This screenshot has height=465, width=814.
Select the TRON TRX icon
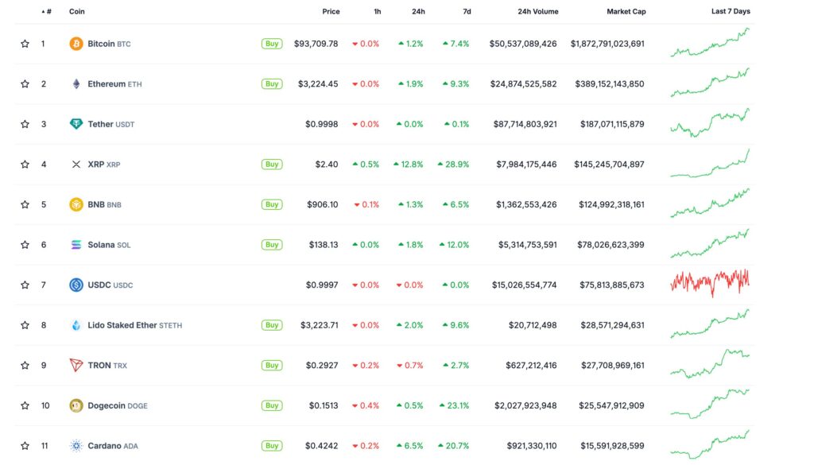76,365
